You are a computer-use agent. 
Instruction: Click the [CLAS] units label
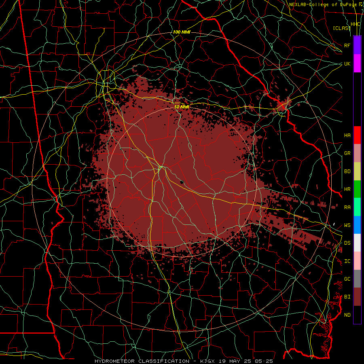pos(342,28)
